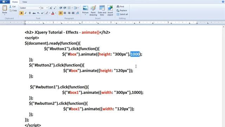Toggle Strikethrough formatting
This screenshot has width=225, height=127.
(34, 13)
